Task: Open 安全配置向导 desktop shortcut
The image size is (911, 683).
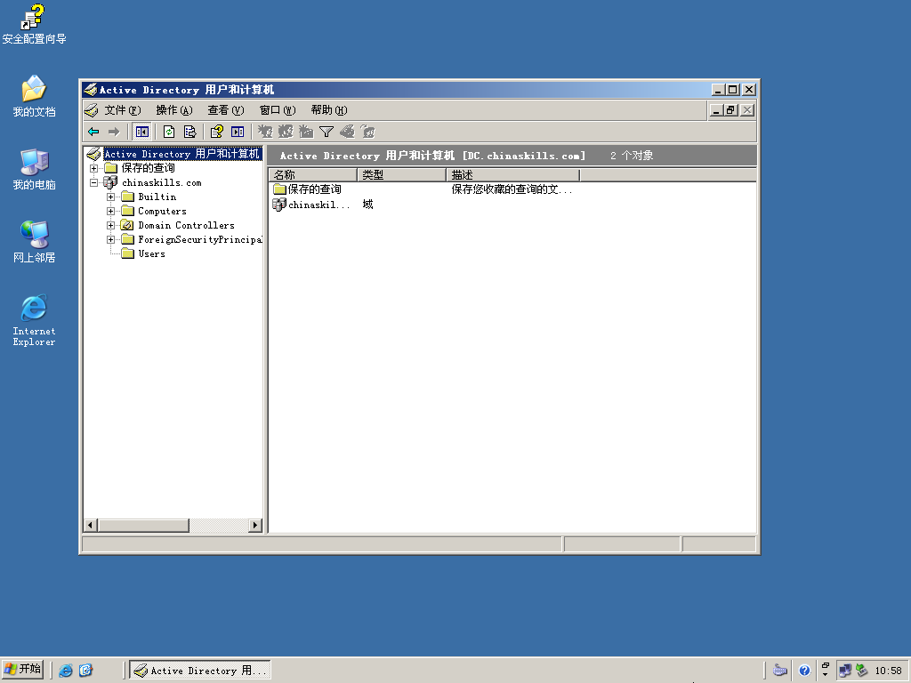Action: (34, 24)
